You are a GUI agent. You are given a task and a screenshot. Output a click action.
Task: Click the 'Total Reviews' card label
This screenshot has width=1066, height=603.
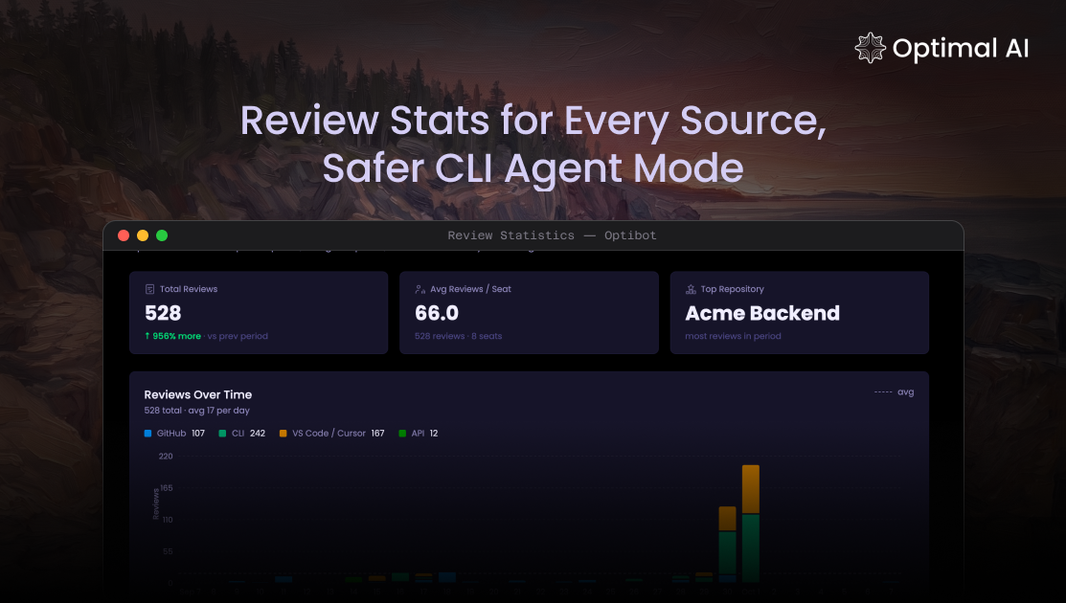189,289
